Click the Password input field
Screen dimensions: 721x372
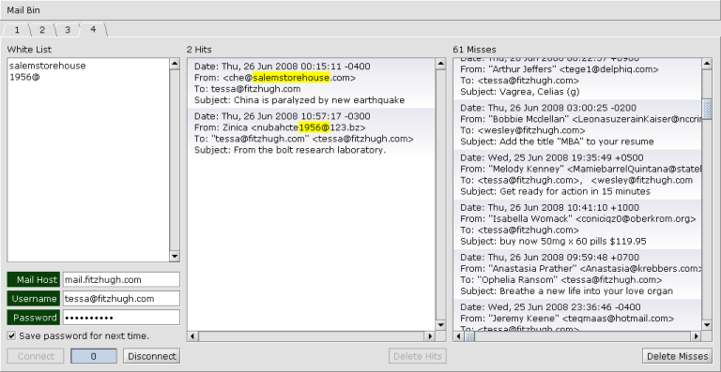(121, 318)
